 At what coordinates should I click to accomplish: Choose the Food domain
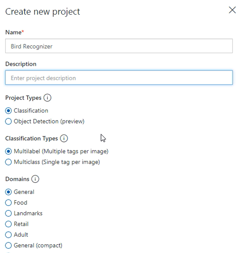pyautogui.click(x=8, y=203)
